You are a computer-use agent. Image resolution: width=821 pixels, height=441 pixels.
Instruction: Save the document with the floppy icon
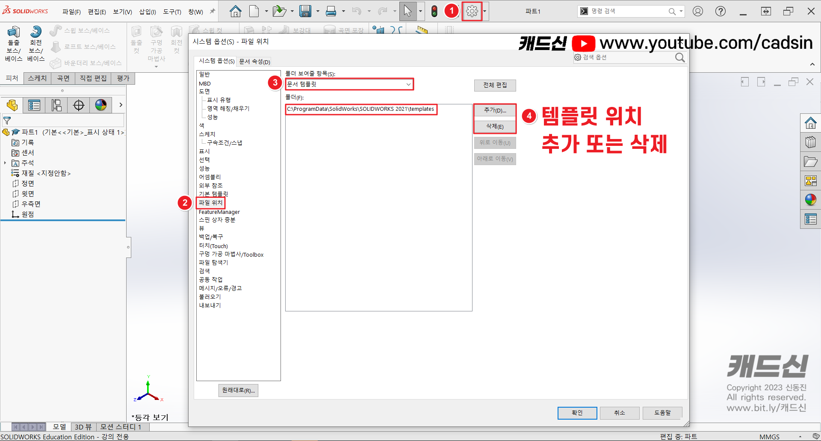(x=305, y=11)
